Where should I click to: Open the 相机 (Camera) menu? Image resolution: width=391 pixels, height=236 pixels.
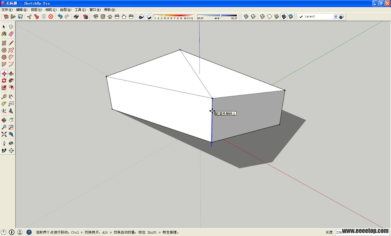tap(51, 10)
